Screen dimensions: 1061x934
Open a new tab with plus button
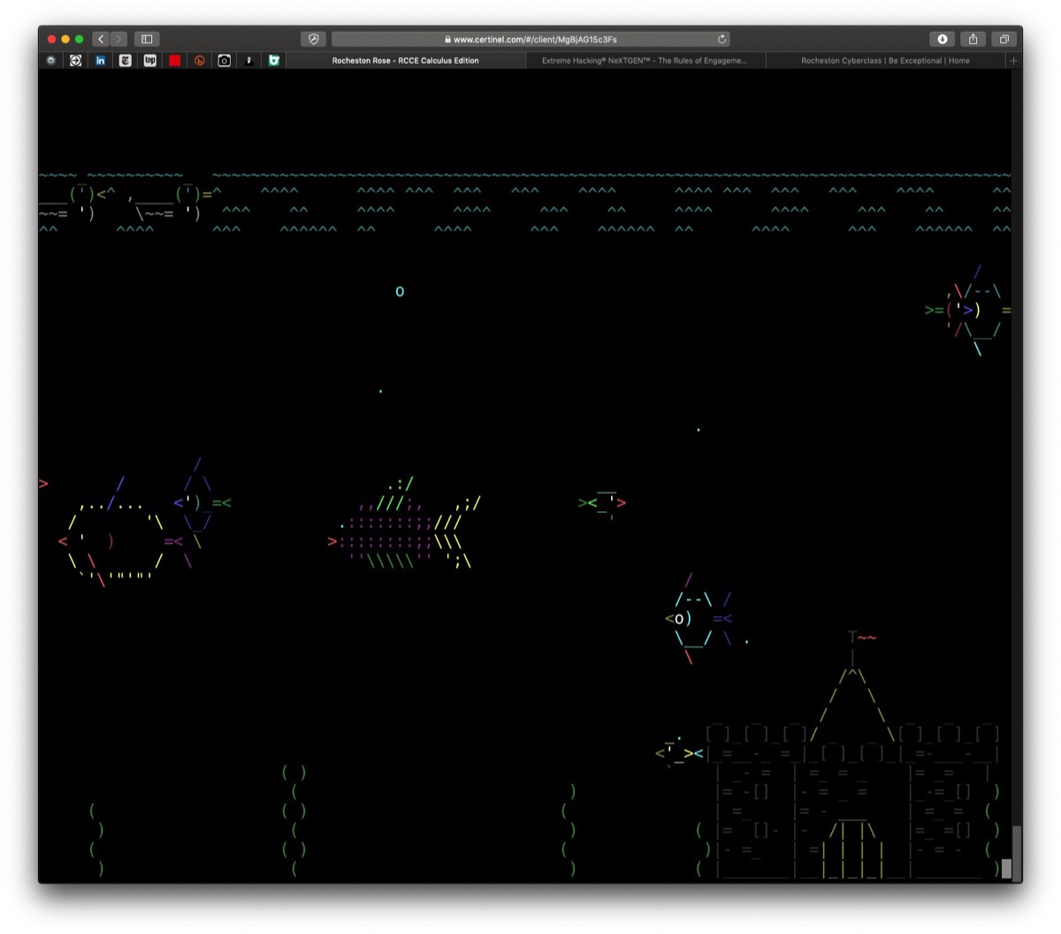click(x=1013, y=61)
